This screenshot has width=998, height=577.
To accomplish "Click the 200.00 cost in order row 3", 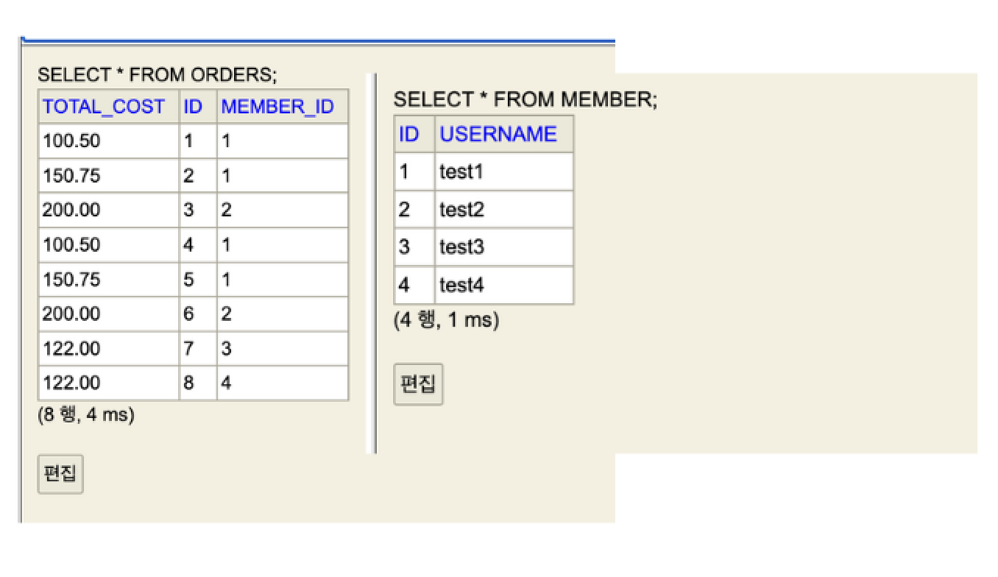I will 71,210.
